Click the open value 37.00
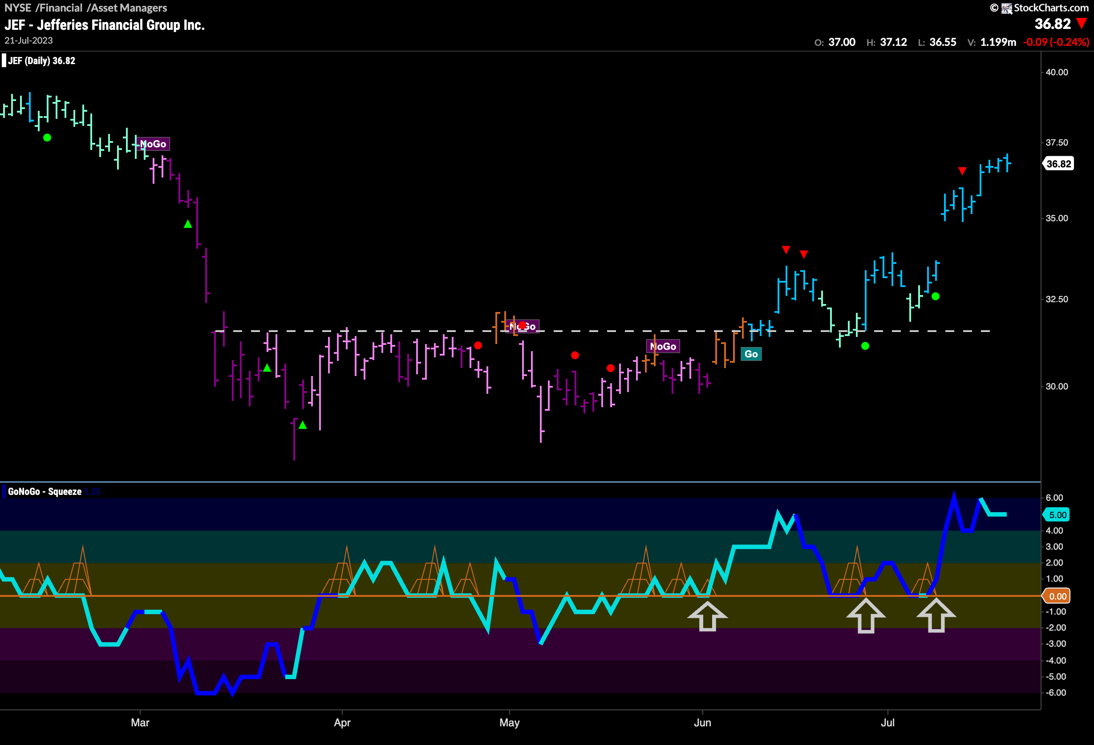 pos(842,42)
